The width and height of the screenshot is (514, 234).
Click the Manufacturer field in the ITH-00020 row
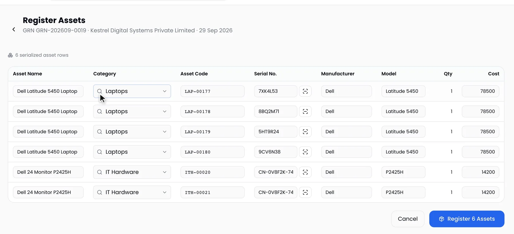click(x=346, y=172)
